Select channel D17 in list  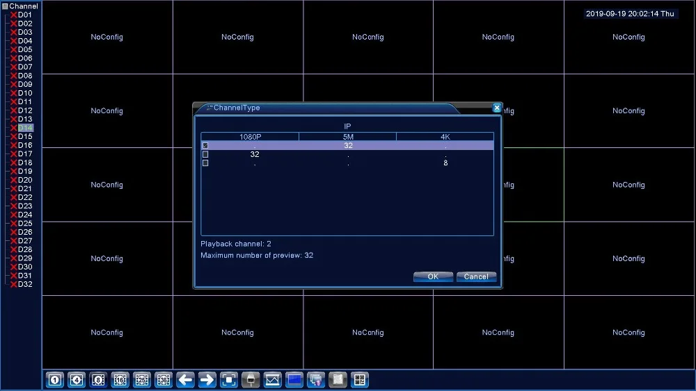(25, 153)
